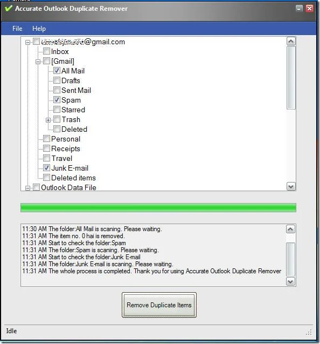Expand the Trash folder node
The width and height of the screenshot is (320, 344).
click(48, 120)
